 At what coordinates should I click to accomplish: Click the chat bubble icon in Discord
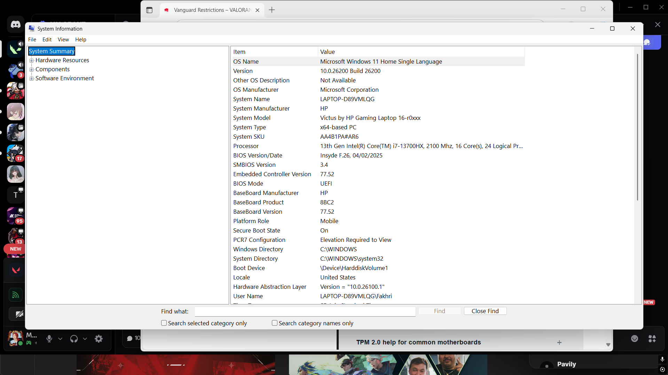click(x=130, y=338)
